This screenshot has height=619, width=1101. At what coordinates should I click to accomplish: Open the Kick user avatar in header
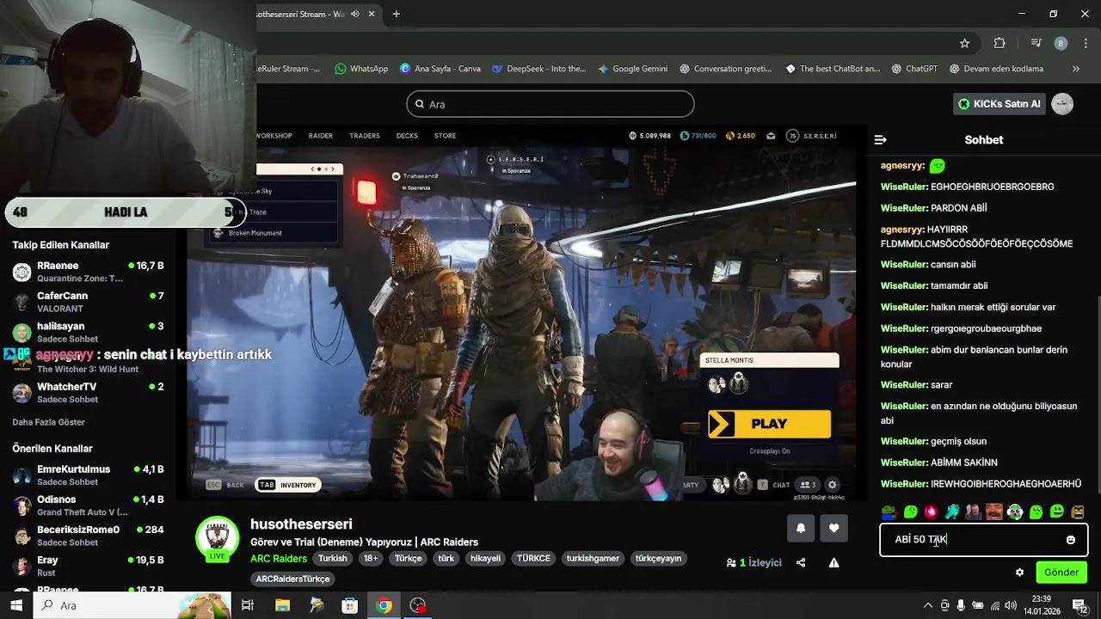point(1063,104)
